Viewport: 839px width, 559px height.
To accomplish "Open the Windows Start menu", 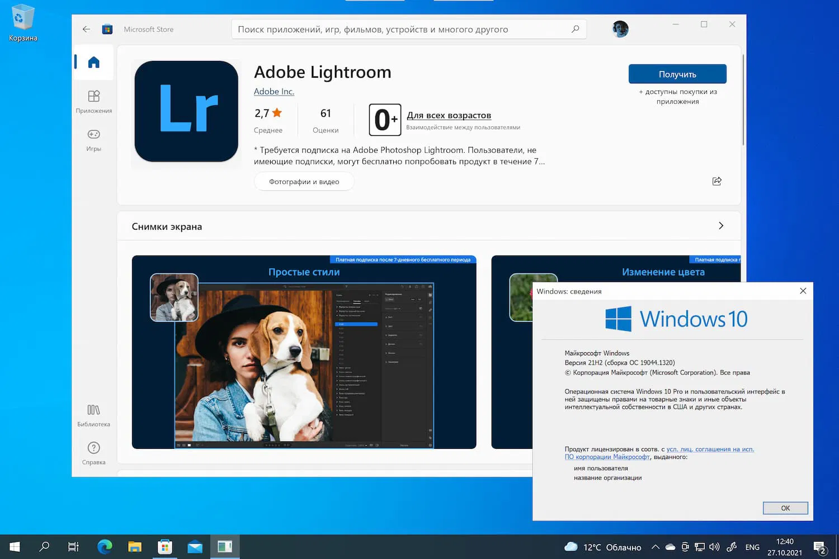I will [x=15, y=547].
